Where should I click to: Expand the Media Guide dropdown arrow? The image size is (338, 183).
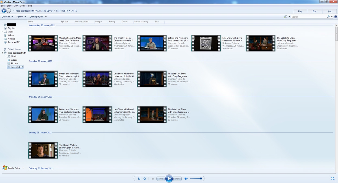click(23, 168)
